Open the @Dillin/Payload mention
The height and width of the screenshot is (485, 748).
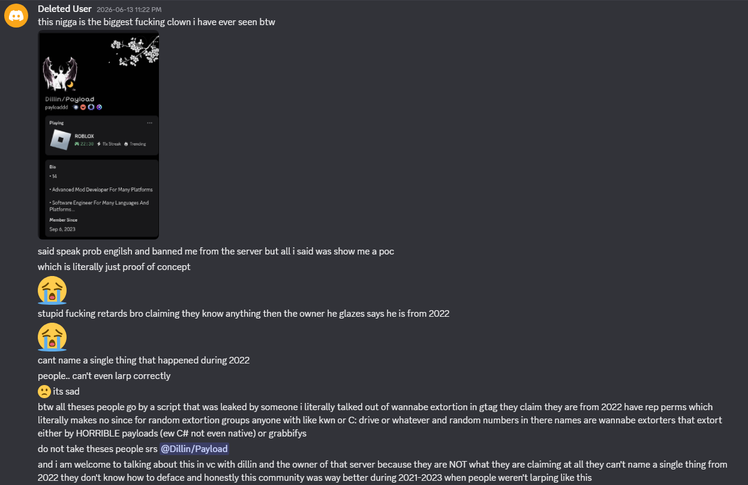coord(194,448)
